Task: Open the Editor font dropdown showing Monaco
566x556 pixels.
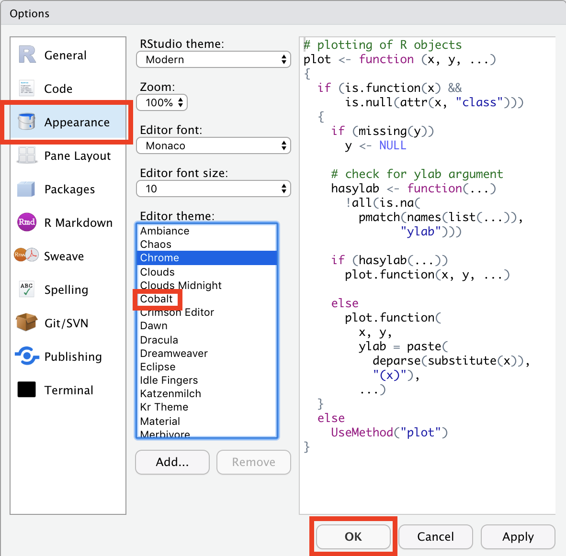Action: coord(213,145)
